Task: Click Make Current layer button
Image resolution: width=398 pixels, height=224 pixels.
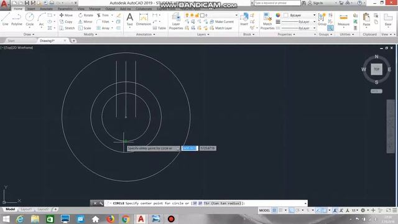Action: tap(221, 22)
